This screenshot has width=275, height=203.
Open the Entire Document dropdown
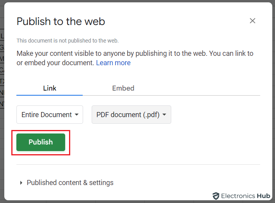[50, 115]
